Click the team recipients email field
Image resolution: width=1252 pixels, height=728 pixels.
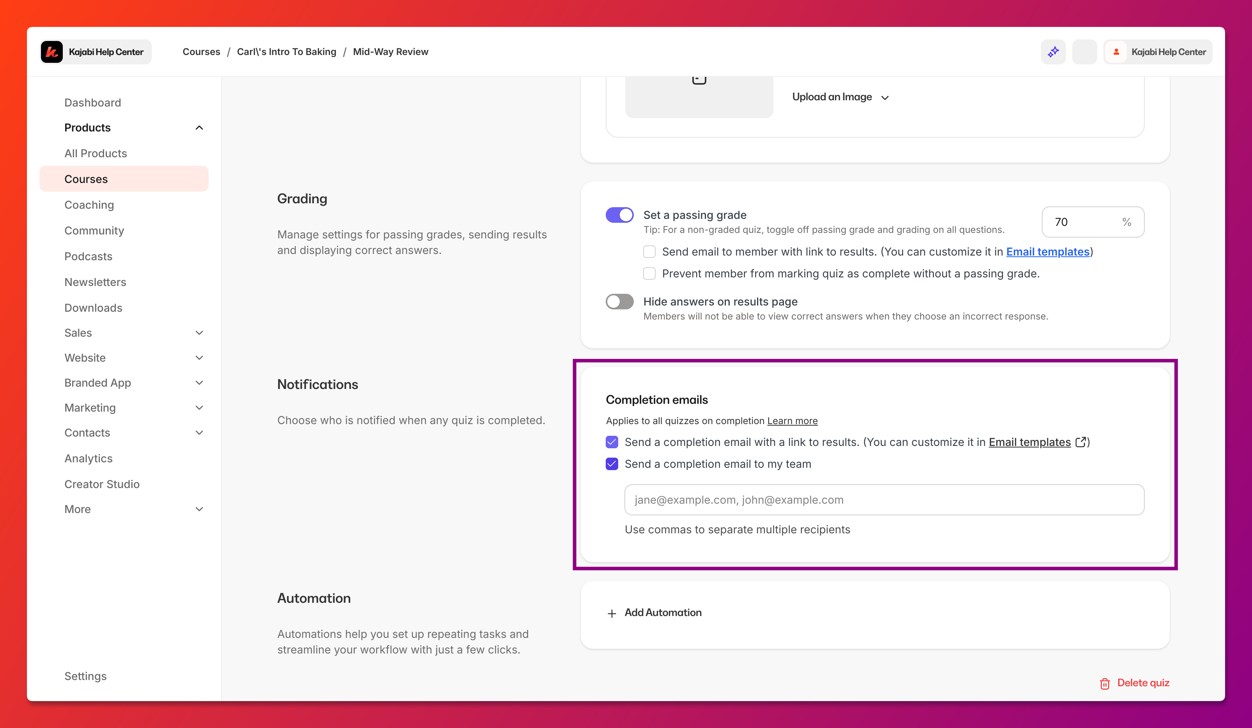(884, 500)
